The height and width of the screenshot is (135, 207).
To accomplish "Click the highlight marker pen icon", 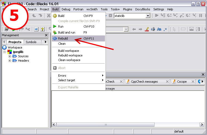I will [x=147, y=29].
